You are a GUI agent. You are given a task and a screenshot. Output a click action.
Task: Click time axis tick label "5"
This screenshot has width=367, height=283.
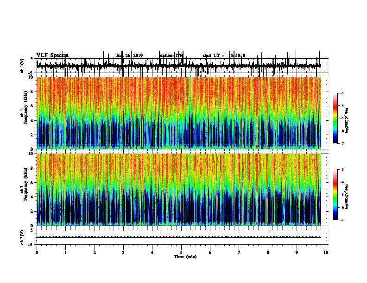181,252
